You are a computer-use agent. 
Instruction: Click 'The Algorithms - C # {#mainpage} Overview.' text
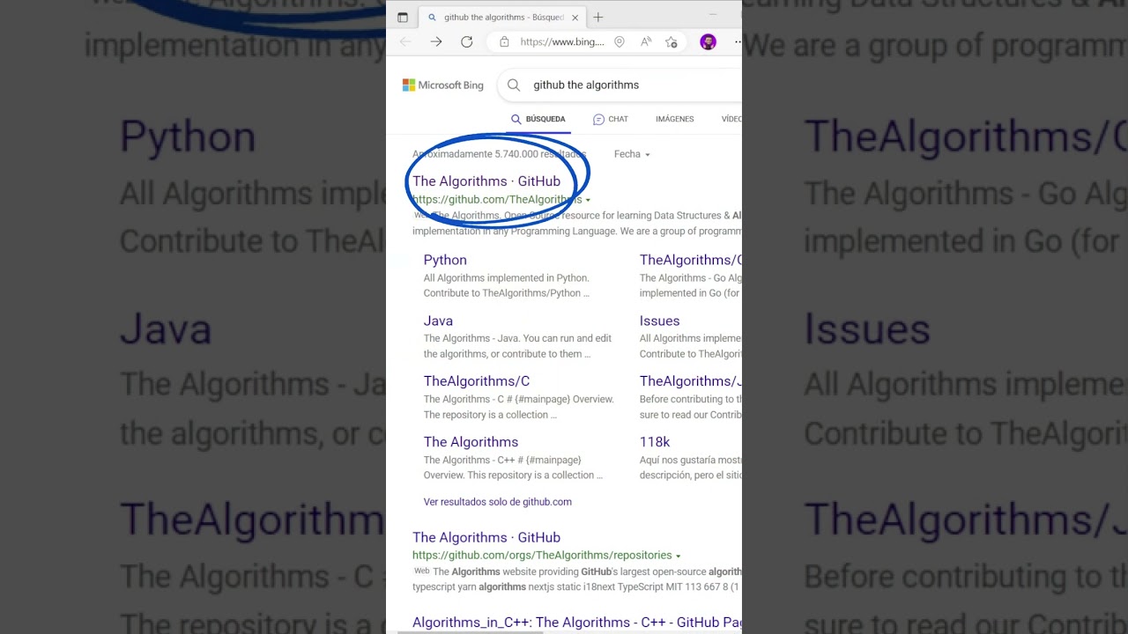(518, 399)
